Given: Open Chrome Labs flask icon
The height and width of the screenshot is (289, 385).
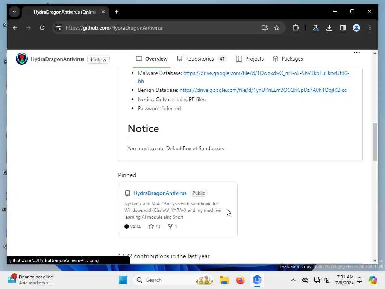Looking at the screenshot, I should click(x=316, y=28).
